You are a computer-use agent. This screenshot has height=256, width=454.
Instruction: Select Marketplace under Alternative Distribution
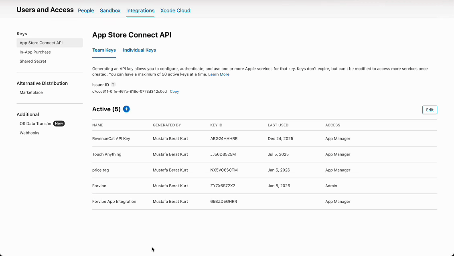pos(31,92)
